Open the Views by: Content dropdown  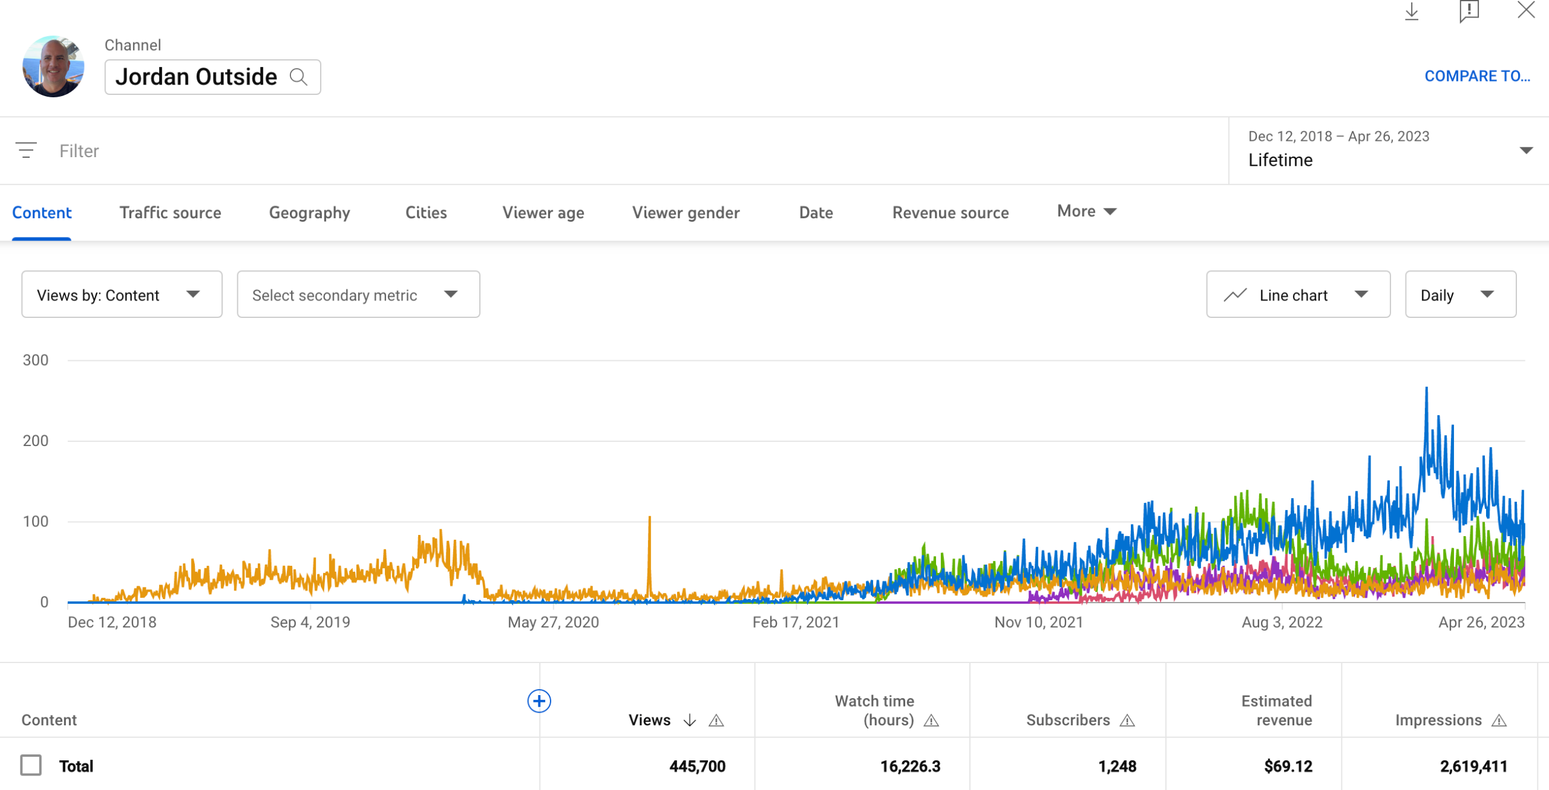tap(122, 294)
